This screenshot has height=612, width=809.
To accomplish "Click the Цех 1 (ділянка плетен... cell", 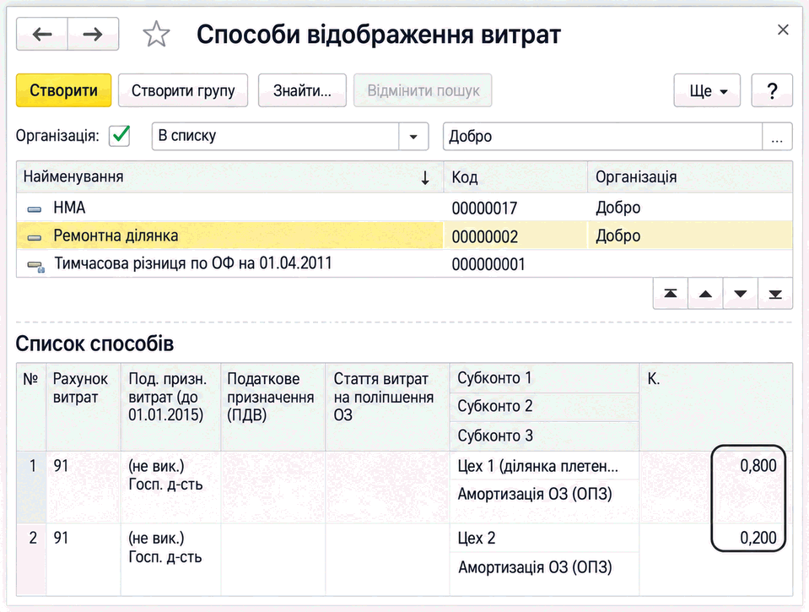I will [544, 466].
